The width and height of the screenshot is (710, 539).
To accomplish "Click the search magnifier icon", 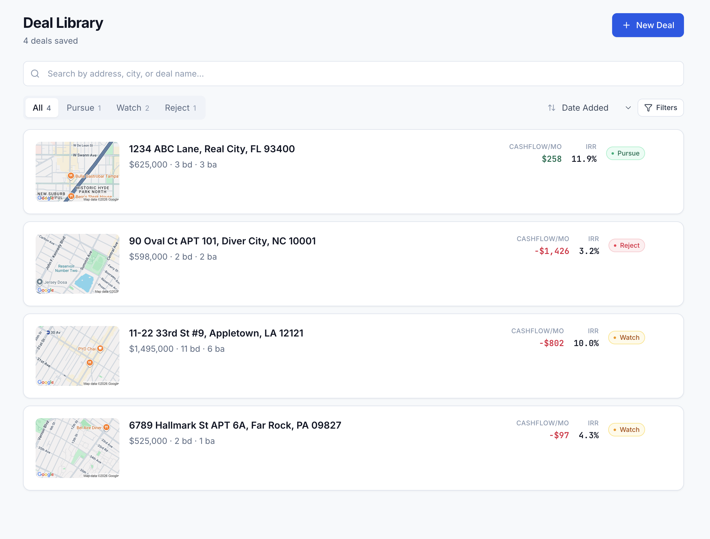I will 35,74.
